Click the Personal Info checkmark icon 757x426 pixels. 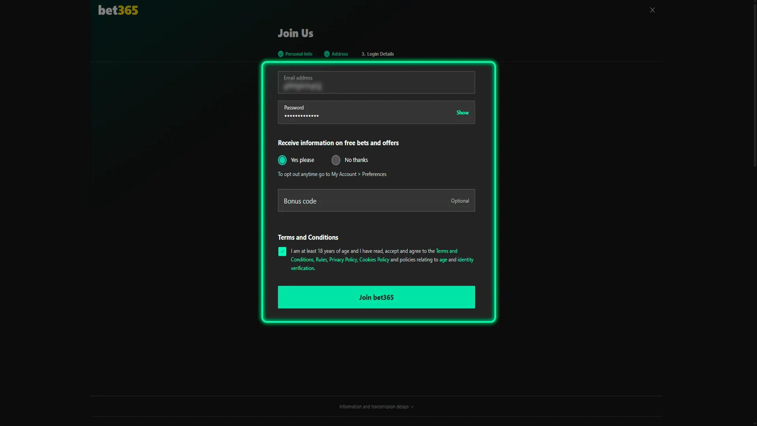click(x=281, y=54)
